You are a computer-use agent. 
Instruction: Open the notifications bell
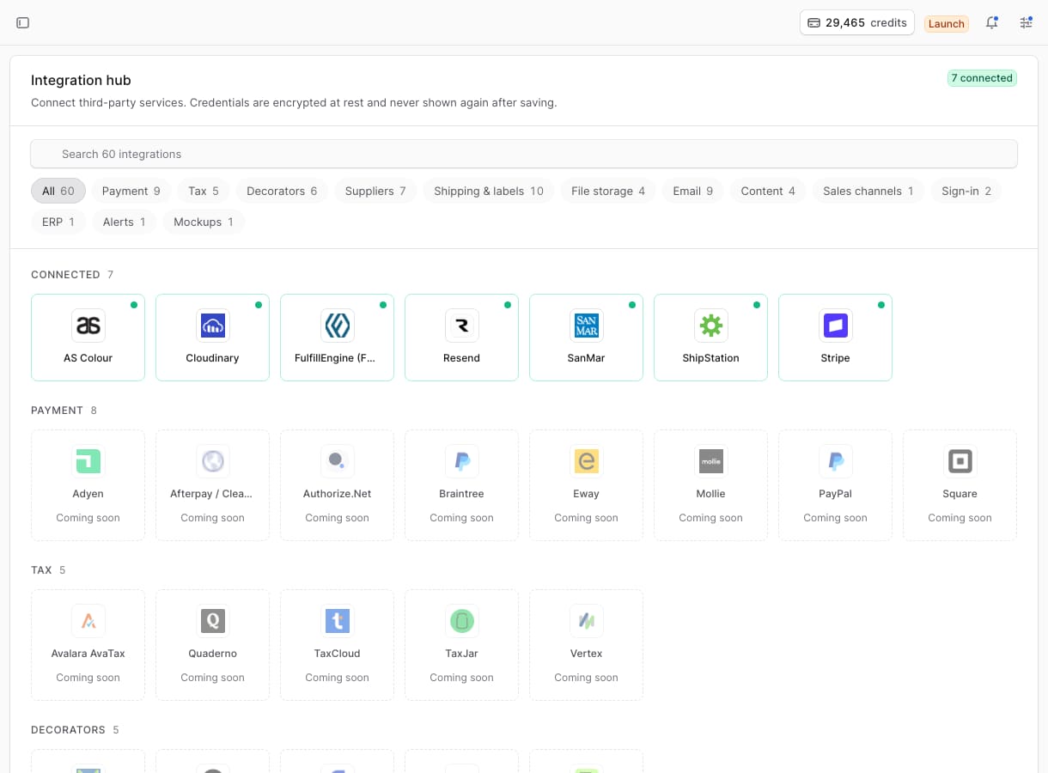(x=991, y=22)
